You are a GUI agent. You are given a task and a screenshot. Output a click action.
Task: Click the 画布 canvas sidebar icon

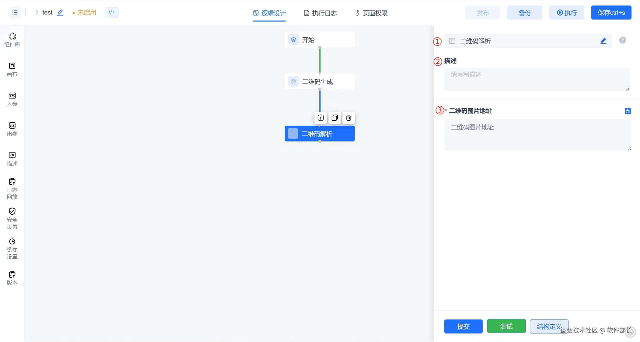click(x=12, y=69)
